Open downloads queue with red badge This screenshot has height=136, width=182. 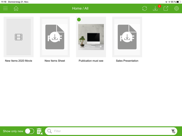(155, 8)
